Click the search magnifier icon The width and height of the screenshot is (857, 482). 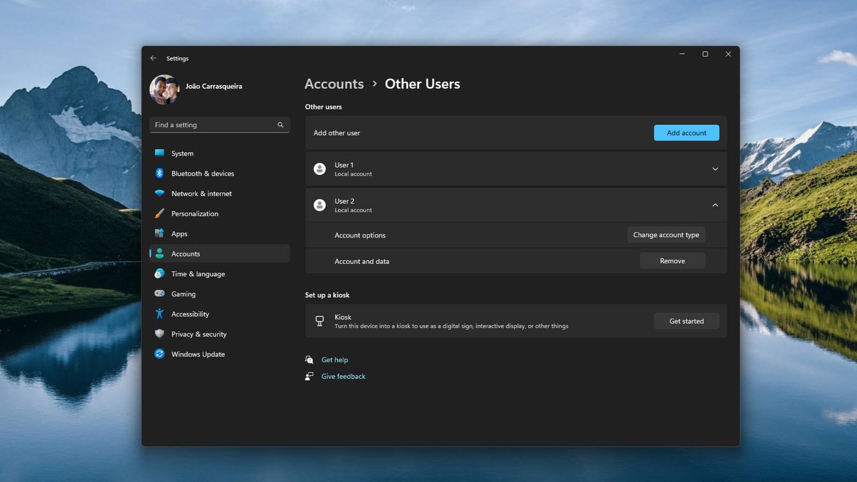click(280, 125)
